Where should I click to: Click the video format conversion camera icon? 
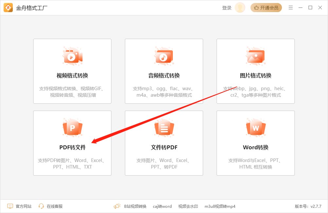click(x=72, y=57)
